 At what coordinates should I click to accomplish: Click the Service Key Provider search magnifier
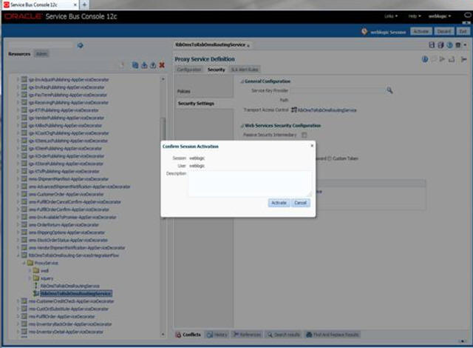[x=389, y=90]
